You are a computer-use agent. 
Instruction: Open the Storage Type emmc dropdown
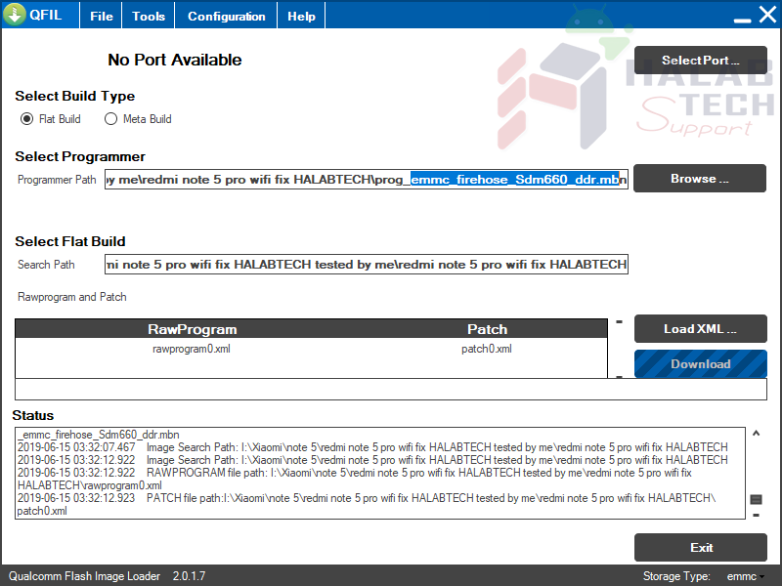[x=745, y=576]
